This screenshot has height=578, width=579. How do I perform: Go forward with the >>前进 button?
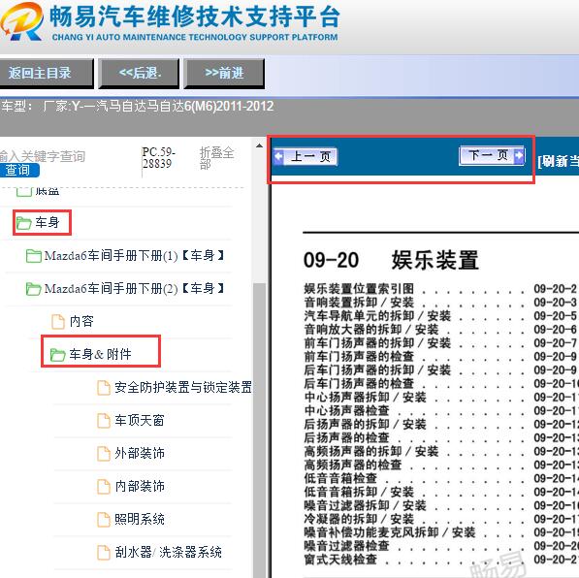coord(224,73)
